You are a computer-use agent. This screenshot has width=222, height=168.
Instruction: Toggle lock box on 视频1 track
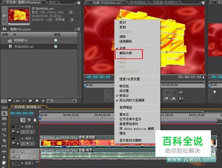point(18,139)
